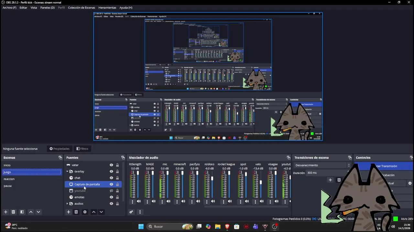Open the three-dot options for the mic channel
Image resolution: width=414 pixels, height=232 pixels.
[162, 202]
